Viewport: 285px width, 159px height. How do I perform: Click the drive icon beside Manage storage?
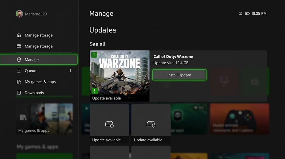tap(19, 46)
